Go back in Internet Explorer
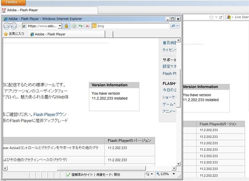This screenshot has width=249, height=181. [7, 26]
